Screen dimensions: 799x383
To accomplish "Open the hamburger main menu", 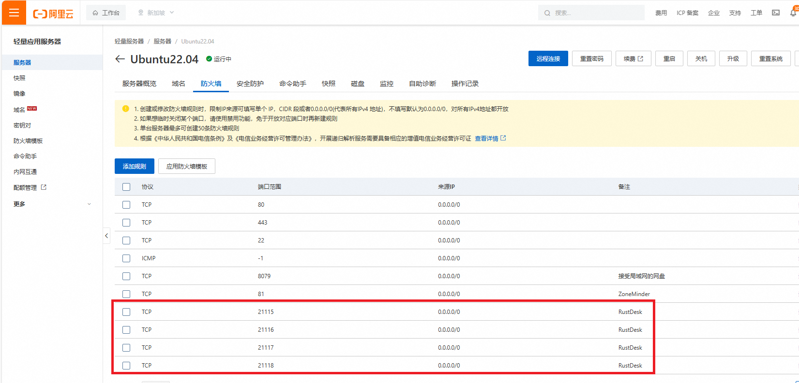I will (x=14, y=13).
